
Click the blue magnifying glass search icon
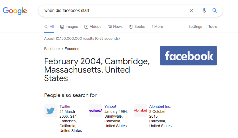point(215,11)
